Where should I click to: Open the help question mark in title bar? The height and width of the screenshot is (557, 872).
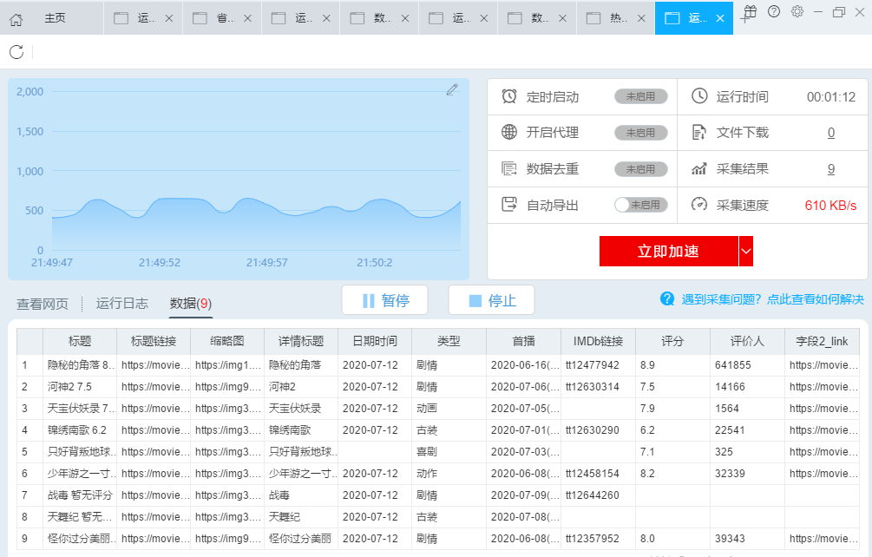click(x=774, y=11)
